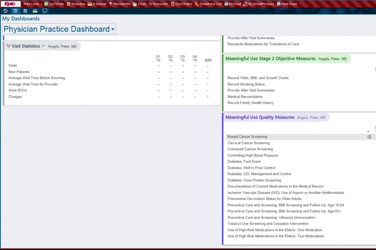
Task: Select the Work RVUs row
Action: point(111,90)
